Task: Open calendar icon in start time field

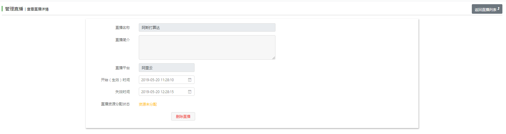Action: tap(190, 80)
